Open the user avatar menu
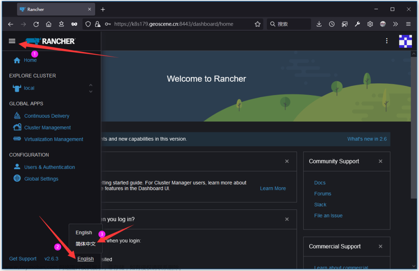 405,41
